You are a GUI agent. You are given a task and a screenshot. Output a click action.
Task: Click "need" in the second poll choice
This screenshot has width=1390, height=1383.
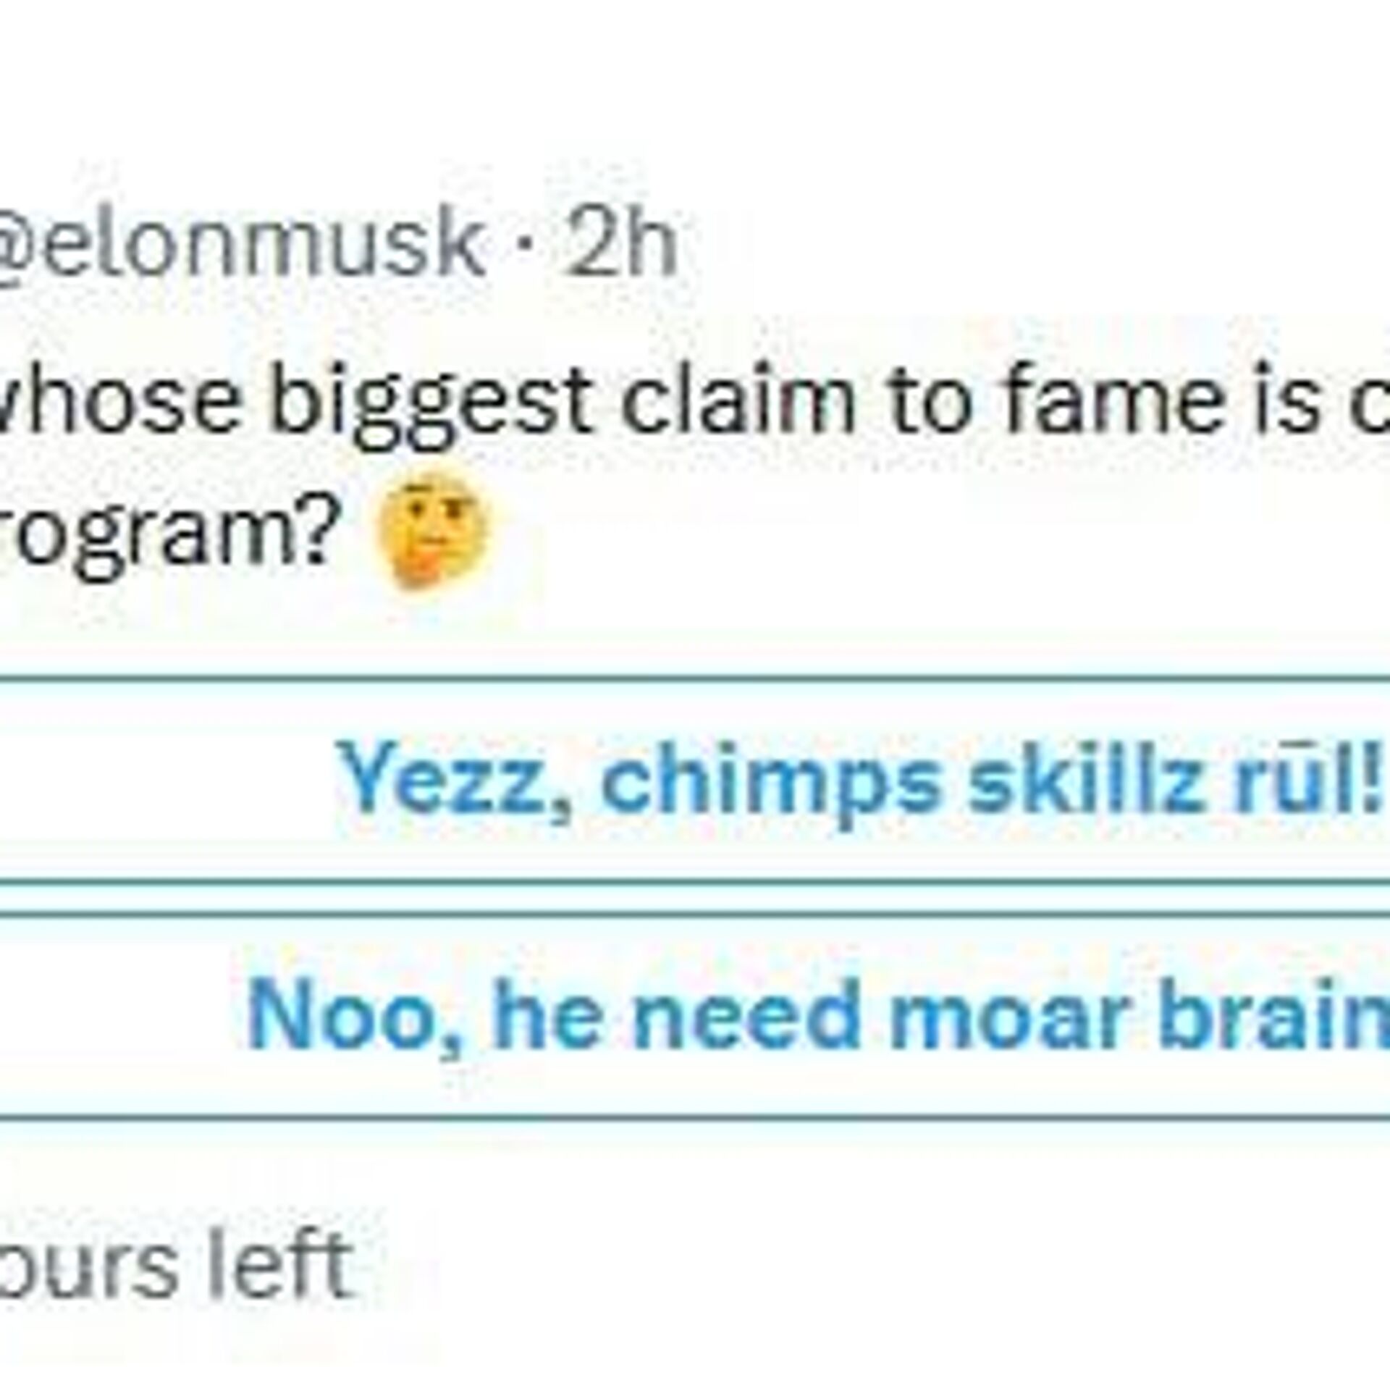tap(747, 1012)
